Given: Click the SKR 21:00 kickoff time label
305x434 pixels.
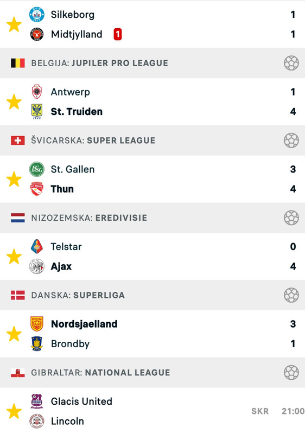Looking at the screenshot, I should point(278,411).
